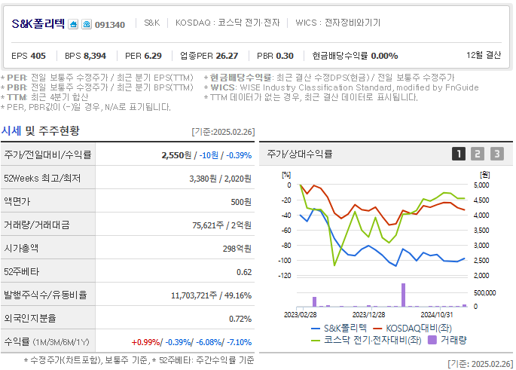This screenshot has height=370, width=516.
Task: Click the 수익률 (1M/3M/6M/1Y) row label
Action: pyautogui.click(x=47, y=341)
